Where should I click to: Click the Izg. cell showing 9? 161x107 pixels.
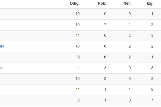(152, 90)
